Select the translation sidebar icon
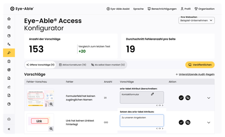 (x=9, y=44)
